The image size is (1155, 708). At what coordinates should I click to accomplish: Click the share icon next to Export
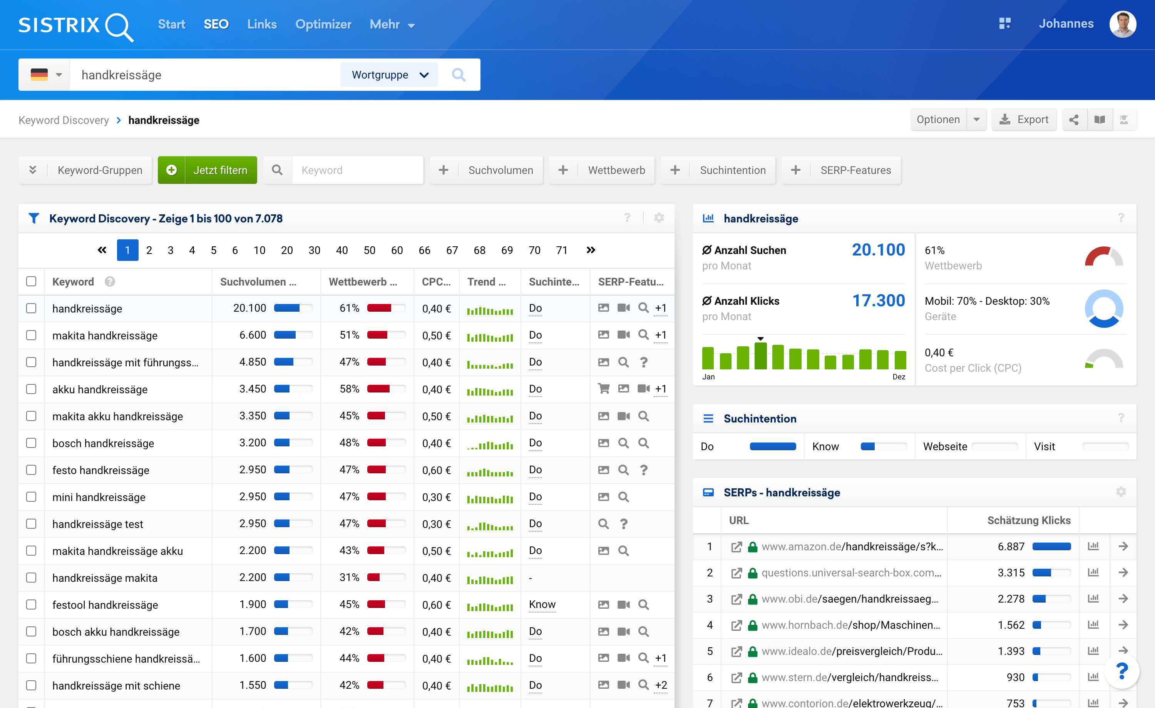[x=1073, y=120]
